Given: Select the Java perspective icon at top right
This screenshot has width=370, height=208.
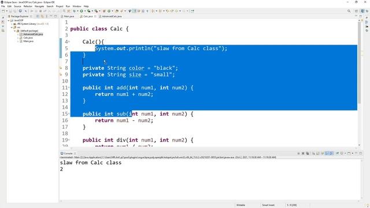Looking at the screenshot, I should 362,11.
